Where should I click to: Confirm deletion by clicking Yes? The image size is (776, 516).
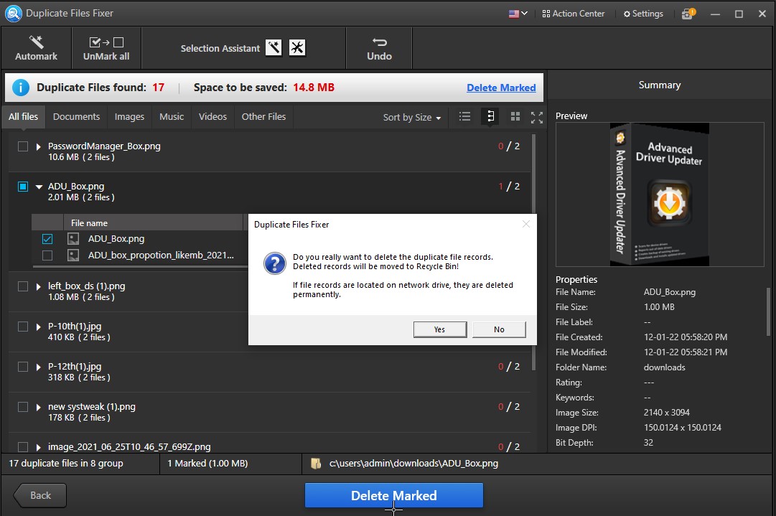coord(439,329)
